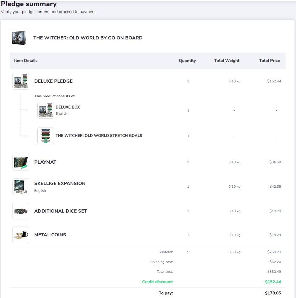Image resolution: width=296 pixels, height=298 pixels.
Task: Select the credit discount value -$152.44
Action: click(x=272, y=282)
